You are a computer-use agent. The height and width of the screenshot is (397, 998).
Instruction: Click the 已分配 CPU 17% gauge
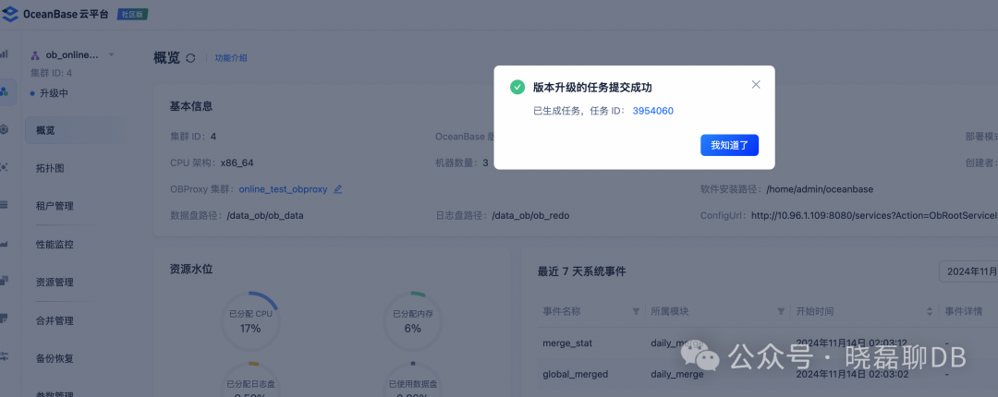point(250,320)
